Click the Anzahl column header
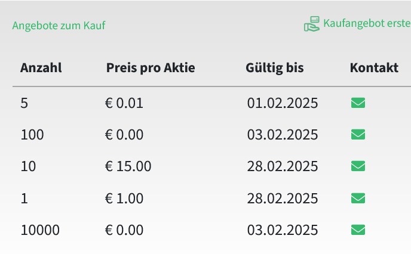The height and width of the screenshot is (254, 411). [41, 68]
